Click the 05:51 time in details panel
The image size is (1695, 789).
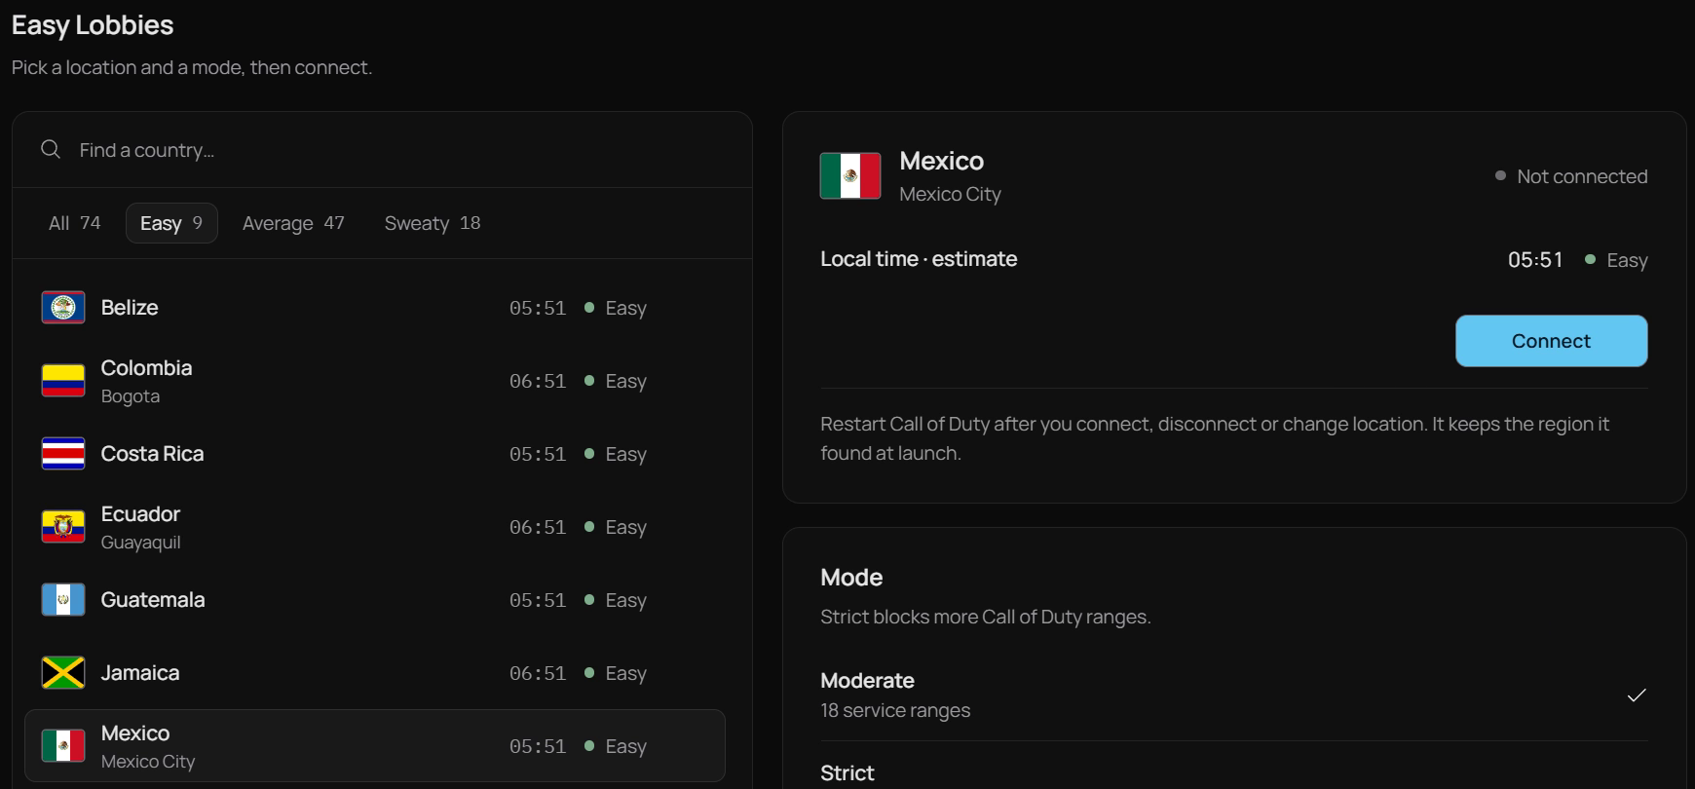point(1535,260)
